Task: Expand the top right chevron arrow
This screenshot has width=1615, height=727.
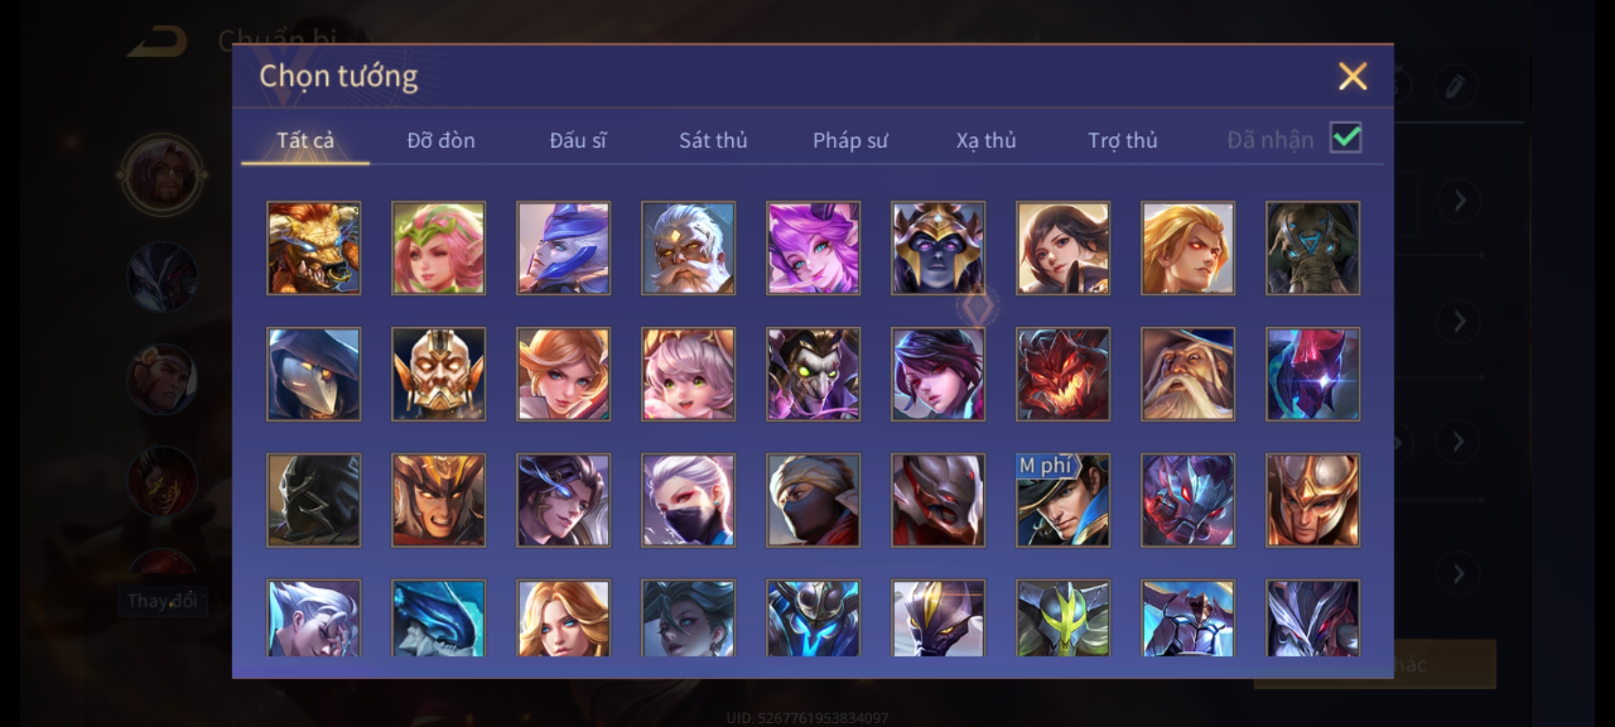Action: [1459, 201]
